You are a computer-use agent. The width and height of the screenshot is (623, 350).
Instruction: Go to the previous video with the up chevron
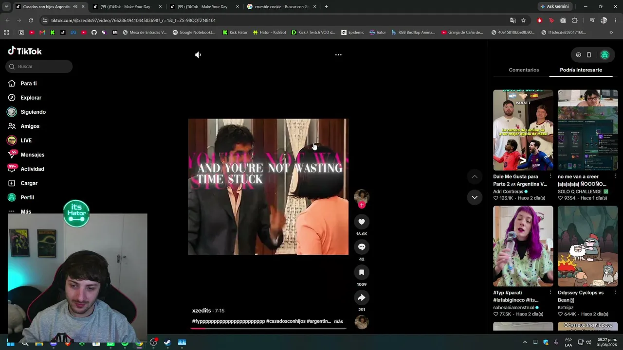475,176
